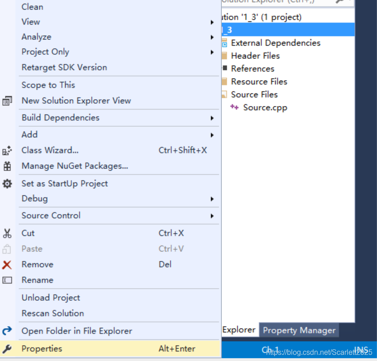Select Clean from the context menu

coord(32,7)
